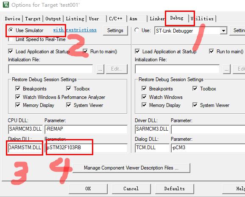The width and height of the screenshot is (245, 197).
Task: Click the pSTM32F103RB parameter field
Action: pos(86,148)
